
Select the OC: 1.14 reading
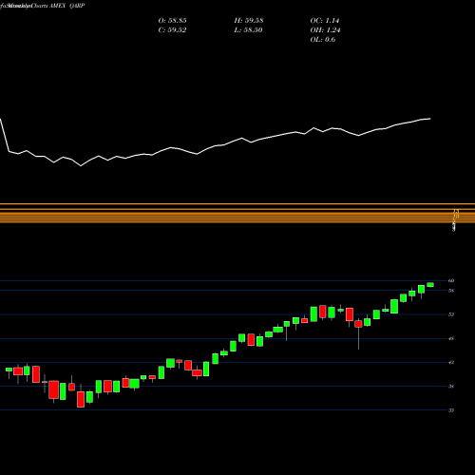(325, 21)
